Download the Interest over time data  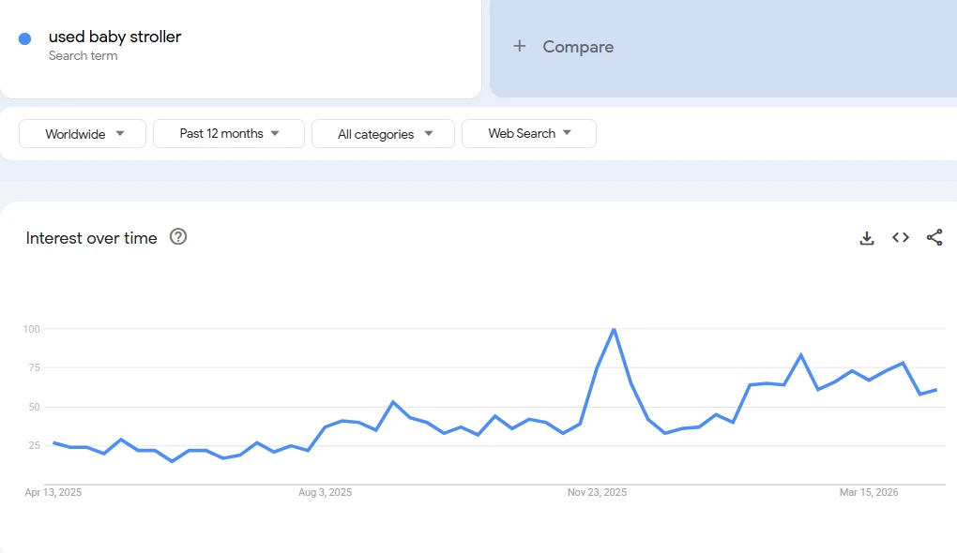click(x=867, y=238)
